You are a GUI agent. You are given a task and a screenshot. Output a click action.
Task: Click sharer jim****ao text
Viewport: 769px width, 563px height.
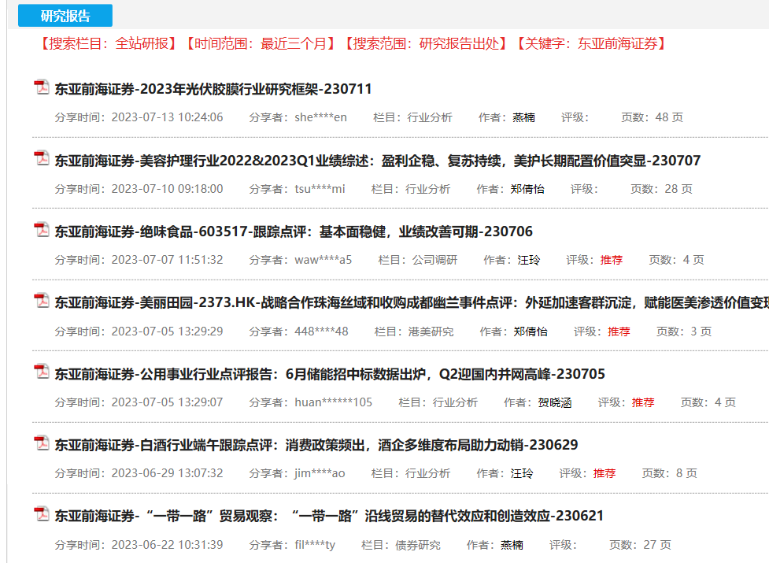click(320, 474)
